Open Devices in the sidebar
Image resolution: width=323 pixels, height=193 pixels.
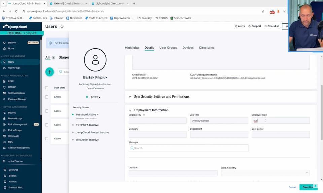pos(12,113)
